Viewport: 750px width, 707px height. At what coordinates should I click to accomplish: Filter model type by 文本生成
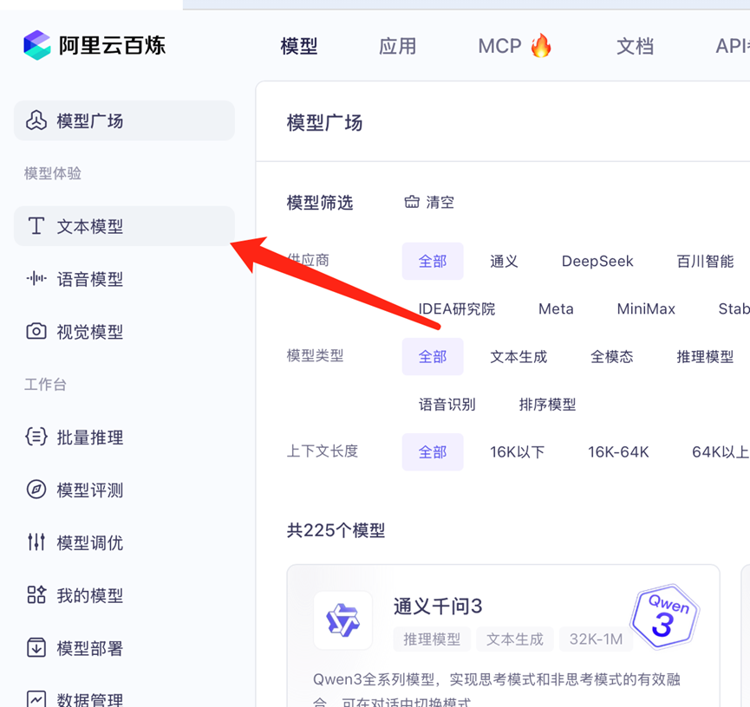518,357
